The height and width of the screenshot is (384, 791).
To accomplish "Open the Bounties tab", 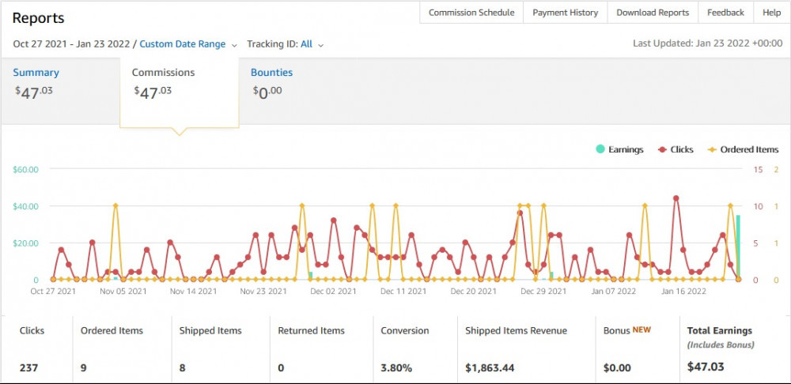I will click(x=271, y=73).
